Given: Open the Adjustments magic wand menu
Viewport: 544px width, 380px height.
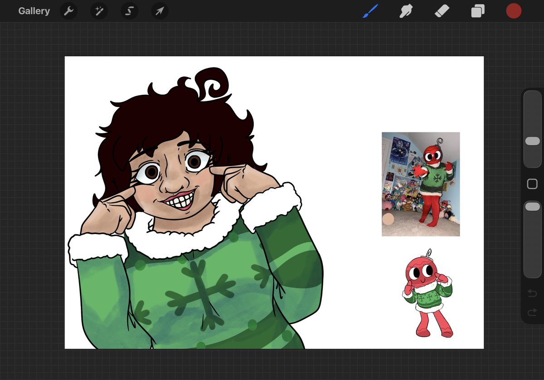Looking at the screenshot, I should pyautogui.click(x=99, y=11).
